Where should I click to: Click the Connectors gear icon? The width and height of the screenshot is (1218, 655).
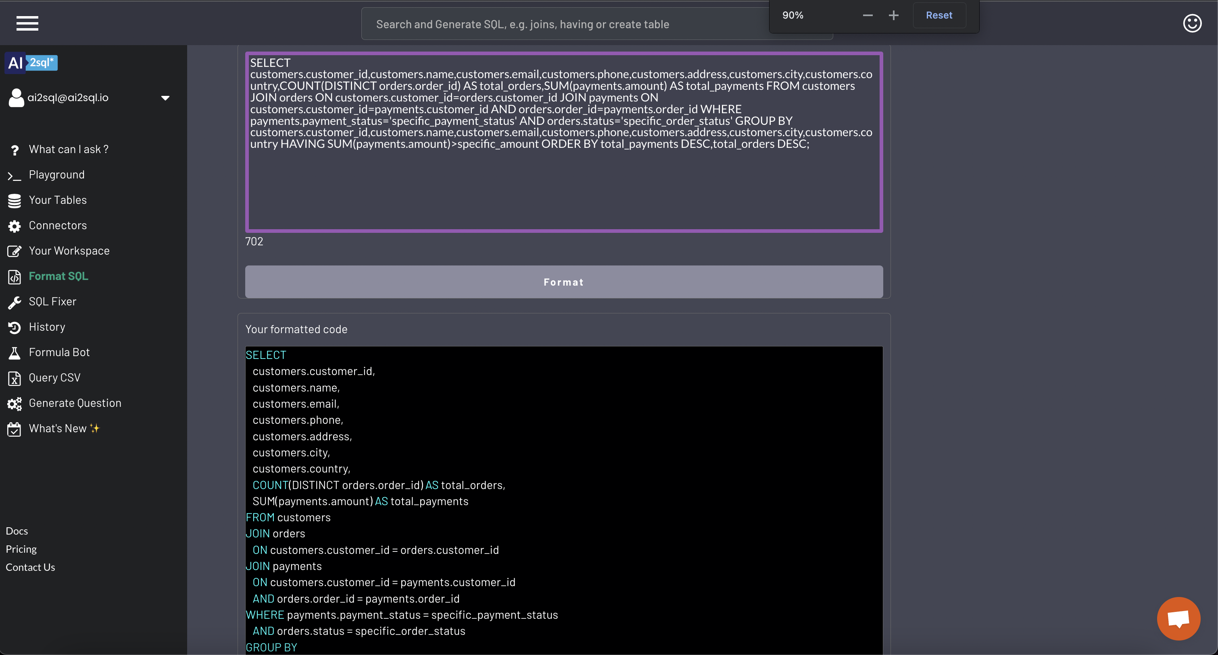[x=14, y=226]
